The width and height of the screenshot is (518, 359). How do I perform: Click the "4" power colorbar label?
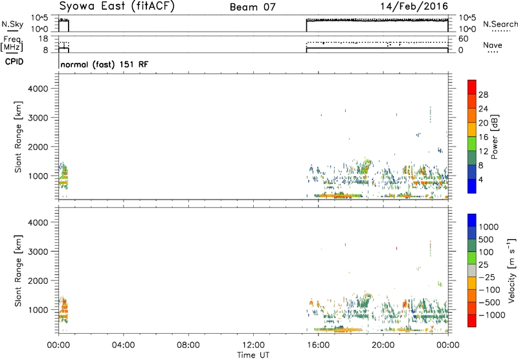480,179
